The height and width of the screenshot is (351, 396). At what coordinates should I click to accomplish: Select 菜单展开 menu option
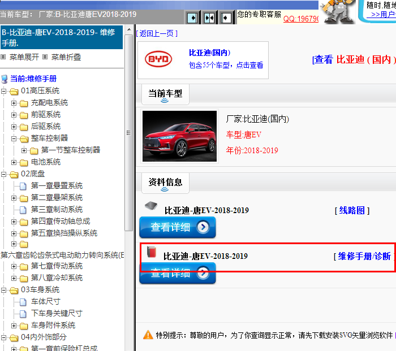pyautogui.click(x=24, y=57)
